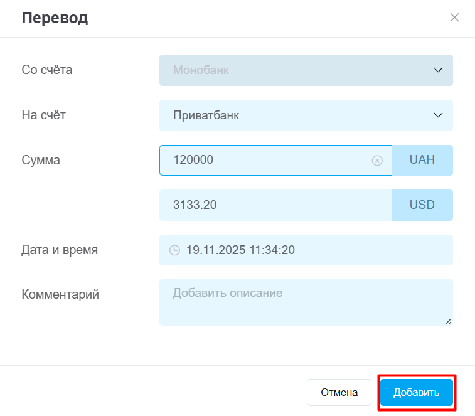475x416 pixels.
Task: Click the USD currency addon
Action: (x=422, y=205)
